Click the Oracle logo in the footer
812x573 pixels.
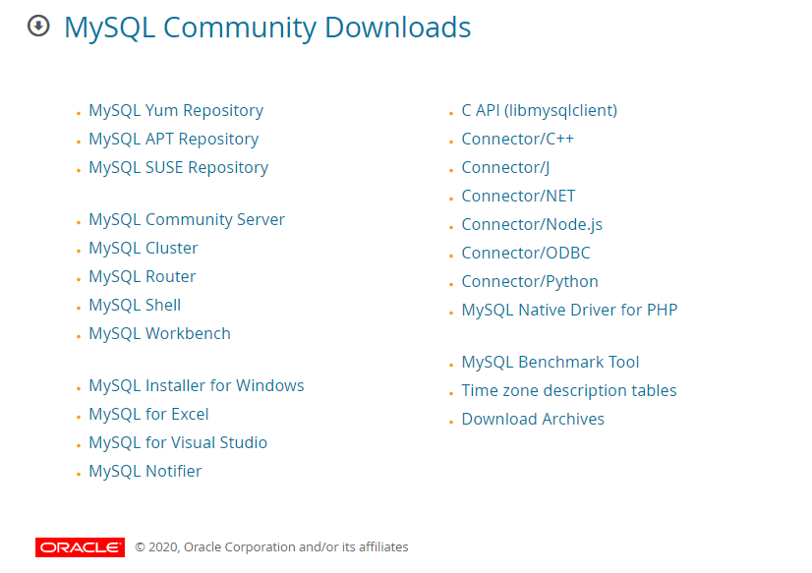point(80,546)
